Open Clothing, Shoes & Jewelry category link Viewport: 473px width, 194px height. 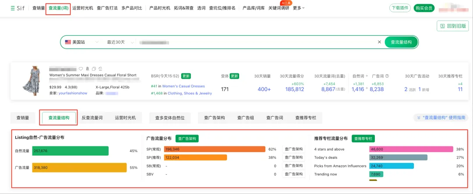click(x=190, y=93)
